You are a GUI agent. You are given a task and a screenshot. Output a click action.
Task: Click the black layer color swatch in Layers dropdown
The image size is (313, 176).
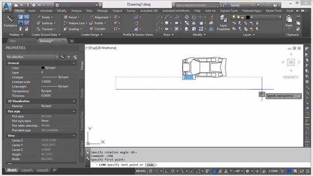248,18
